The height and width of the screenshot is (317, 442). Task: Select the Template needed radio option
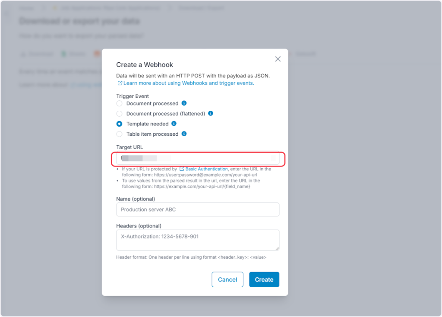[x=120, y=124]
